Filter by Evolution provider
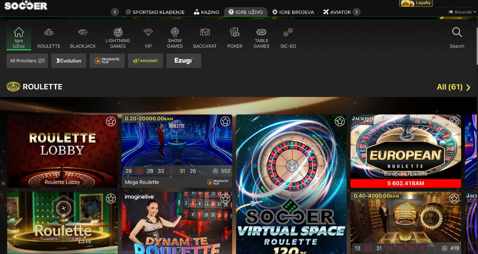The image size is (478, 254). [x=69, y=61]
